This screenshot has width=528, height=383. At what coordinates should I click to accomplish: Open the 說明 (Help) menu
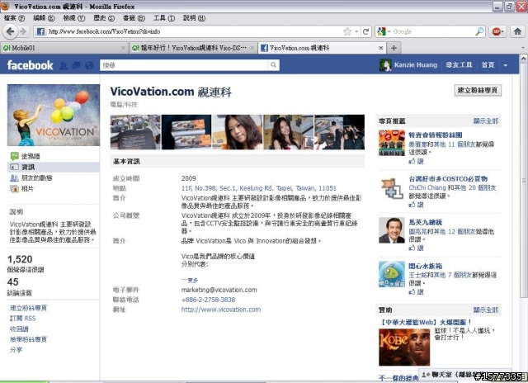(x=194, y=18)
